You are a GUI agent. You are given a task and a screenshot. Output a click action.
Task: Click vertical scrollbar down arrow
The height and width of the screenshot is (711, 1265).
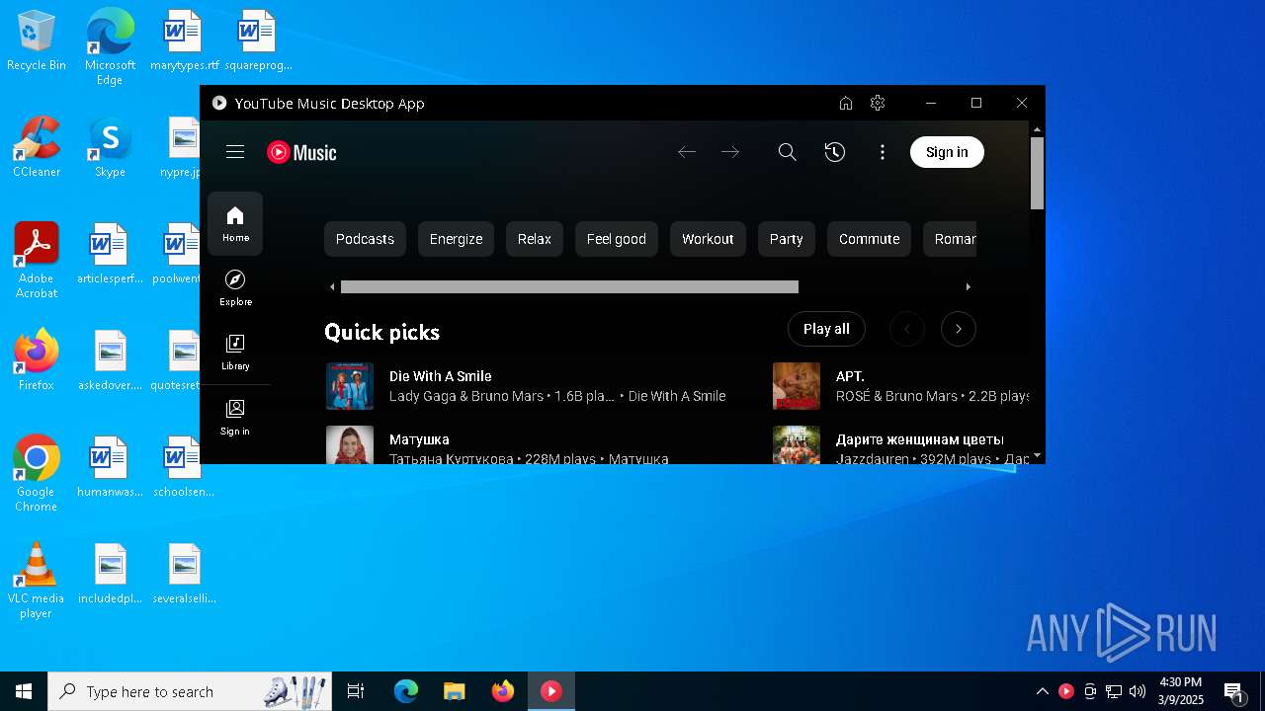1037,456
